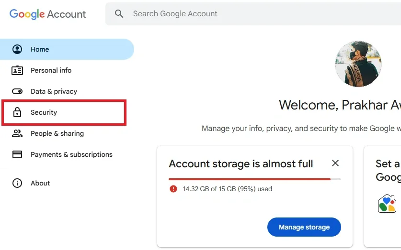Open Data & privacy section
The height and width of the screenshot is (250, 401).
click(54, 91)
